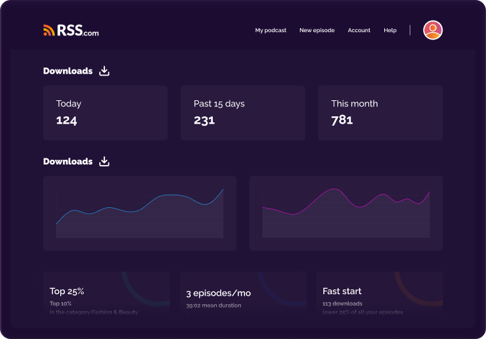Select the Today downloads card
The width and height of the screenshot is (486, 339).
click(105, 113)
